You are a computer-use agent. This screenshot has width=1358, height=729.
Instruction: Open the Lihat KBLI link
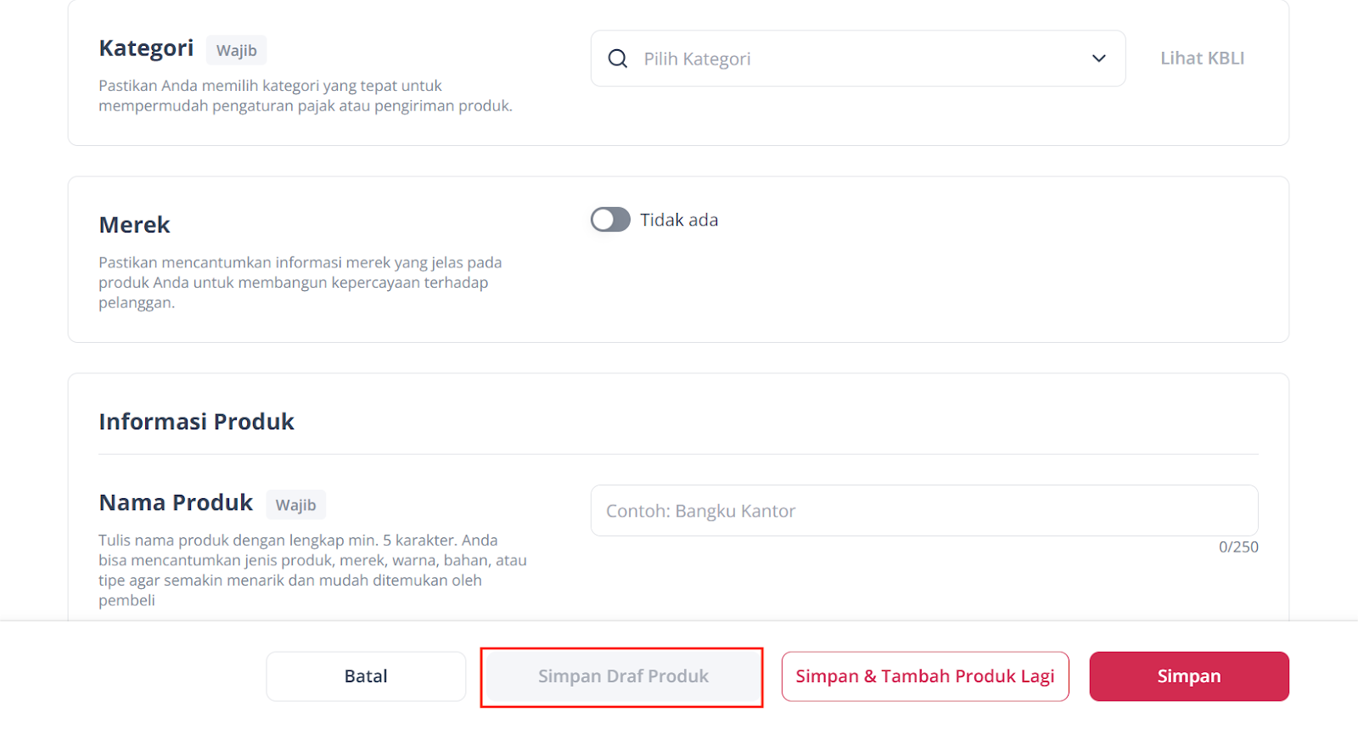[1202, 59]
